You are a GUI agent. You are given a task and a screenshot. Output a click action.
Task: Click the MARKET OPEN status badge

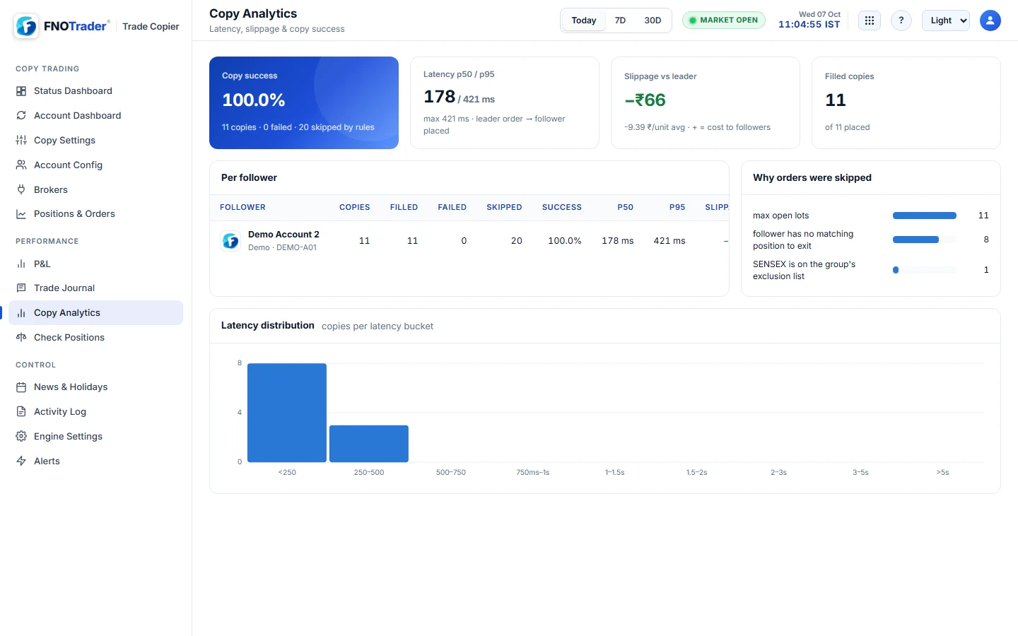723,20
